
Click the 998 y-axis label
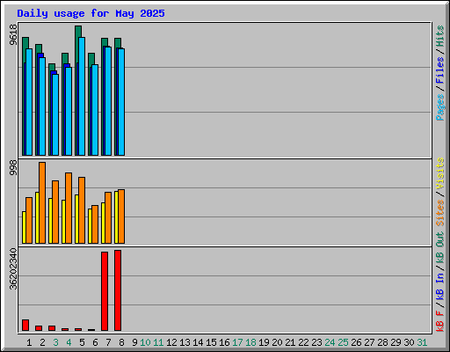13,167
